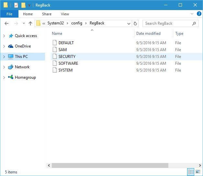
Task: Click the SOFTWARE file icon
Action: 55,63
